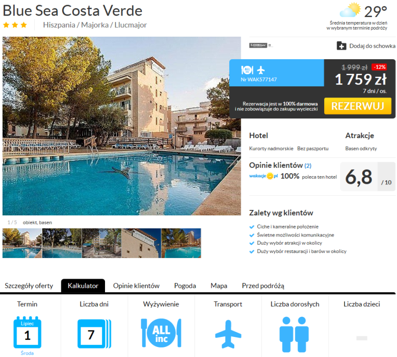Switch to the Opinie klientów tab
The image size is (397, 357).
click(136, 286)
